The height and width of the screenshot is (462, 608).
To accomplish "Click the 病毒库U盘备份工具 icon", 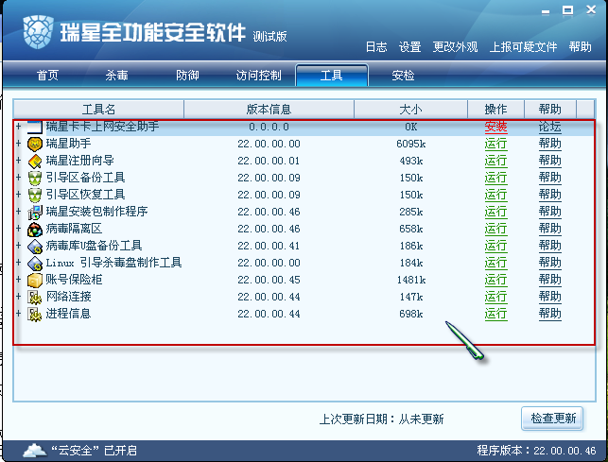I will (x=35, y=247).
